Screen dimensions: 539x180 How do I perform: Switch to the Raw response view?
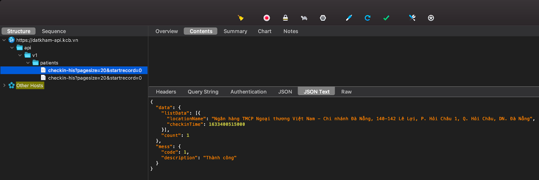coord(346,92)
